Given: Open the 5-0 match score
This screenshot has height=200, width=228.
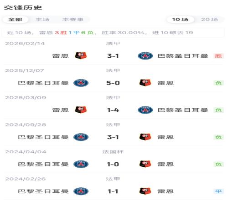Looking at the screenshot, I should (x=113, y=83).
